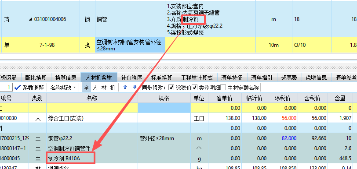
Task: Toggle the 类别明细 checkbox
Action: click(x=195, y=88)
